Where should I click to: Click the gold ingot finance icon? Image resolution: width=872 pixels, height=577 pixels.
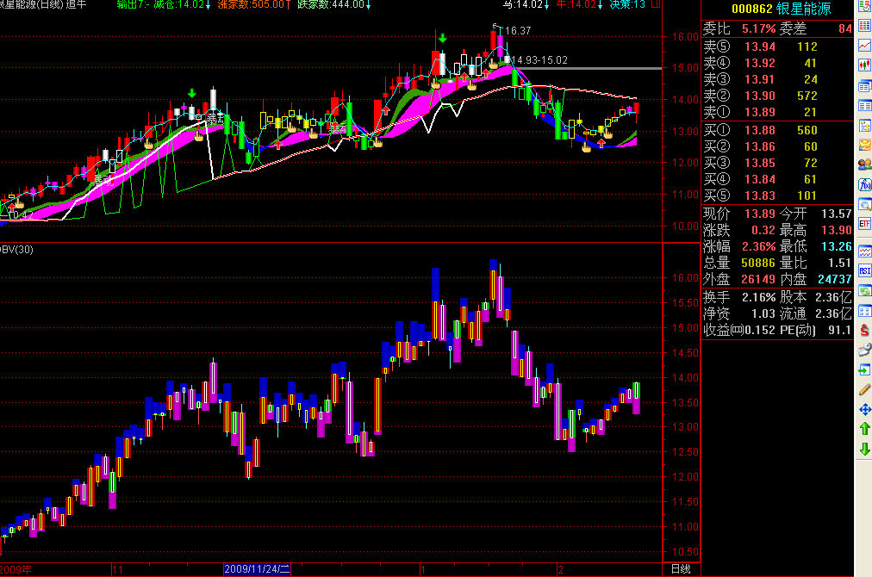[864, 145]
